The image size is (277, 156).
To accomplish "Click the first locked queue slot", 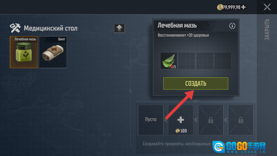I will click(x=211, y=120).
